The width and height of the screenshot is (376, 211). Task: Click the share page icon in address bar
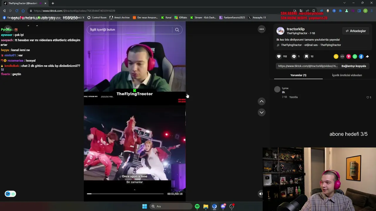[x=307, y=11]
